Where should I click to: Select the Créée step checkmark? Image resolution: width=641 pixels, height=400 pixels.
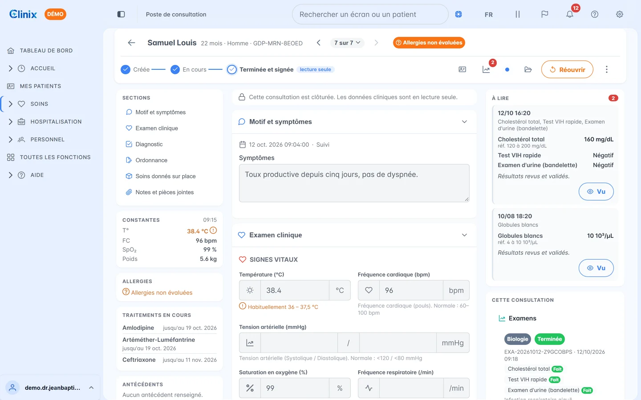coord(126,69)
